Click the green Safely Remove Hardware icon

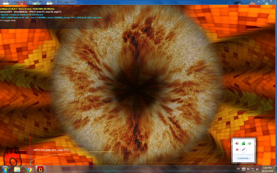(243, 144)
